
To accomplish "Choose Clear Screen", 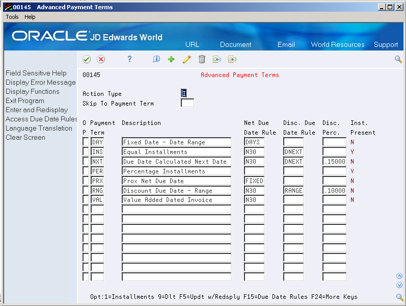I will coord(25,137).
